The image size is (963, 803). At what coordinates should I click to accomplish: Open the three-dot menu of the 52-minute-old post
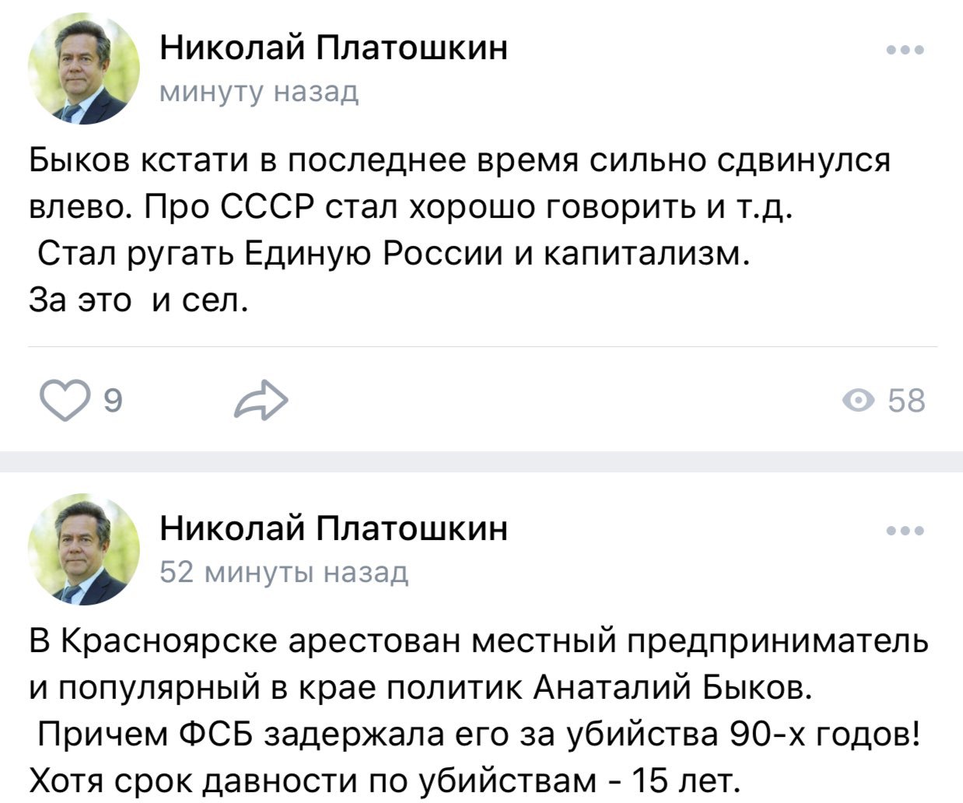pyautogui.click(x=905, y=532)
